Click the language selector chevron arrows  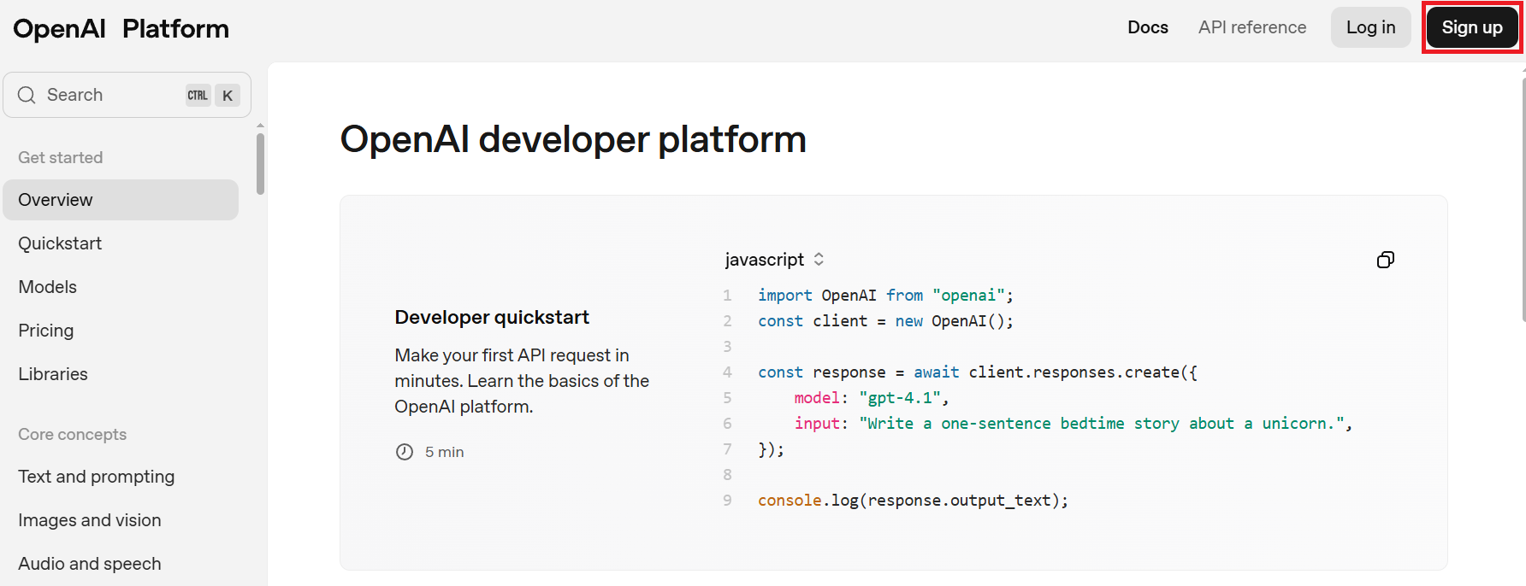pyautogui.click(x=819, y=259)
